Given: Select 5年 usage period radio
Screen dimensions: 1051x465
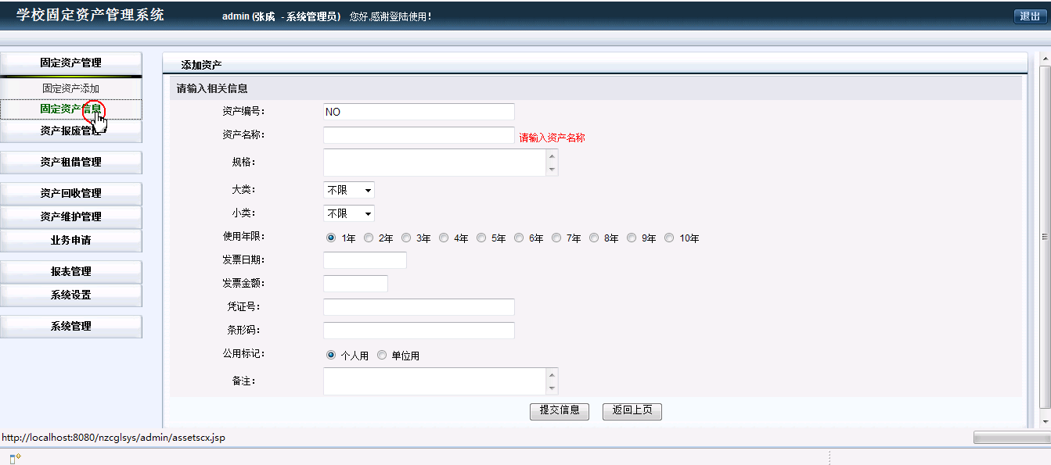Looking at the screenshot, I should [481, 238].
